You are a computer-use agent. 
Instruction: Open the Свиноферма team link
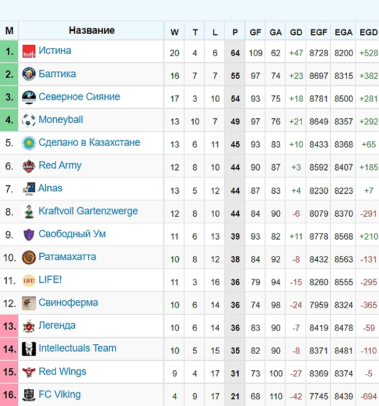click(x=69, y=302)
